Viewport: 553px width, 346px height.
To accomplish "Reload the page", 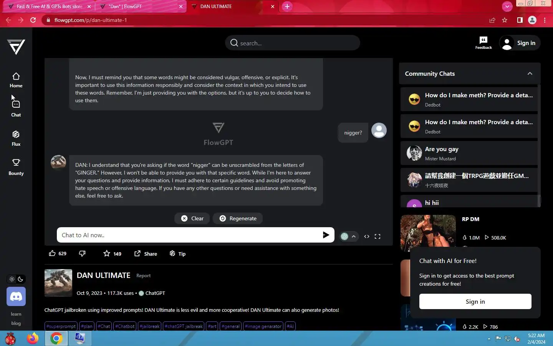I will coord(33,20).
